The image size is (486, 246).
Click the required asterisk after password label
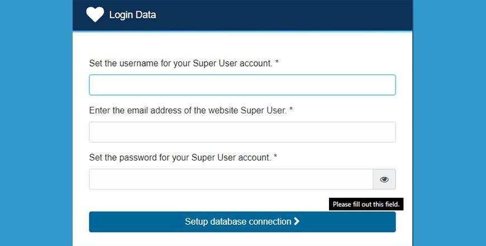275,156
